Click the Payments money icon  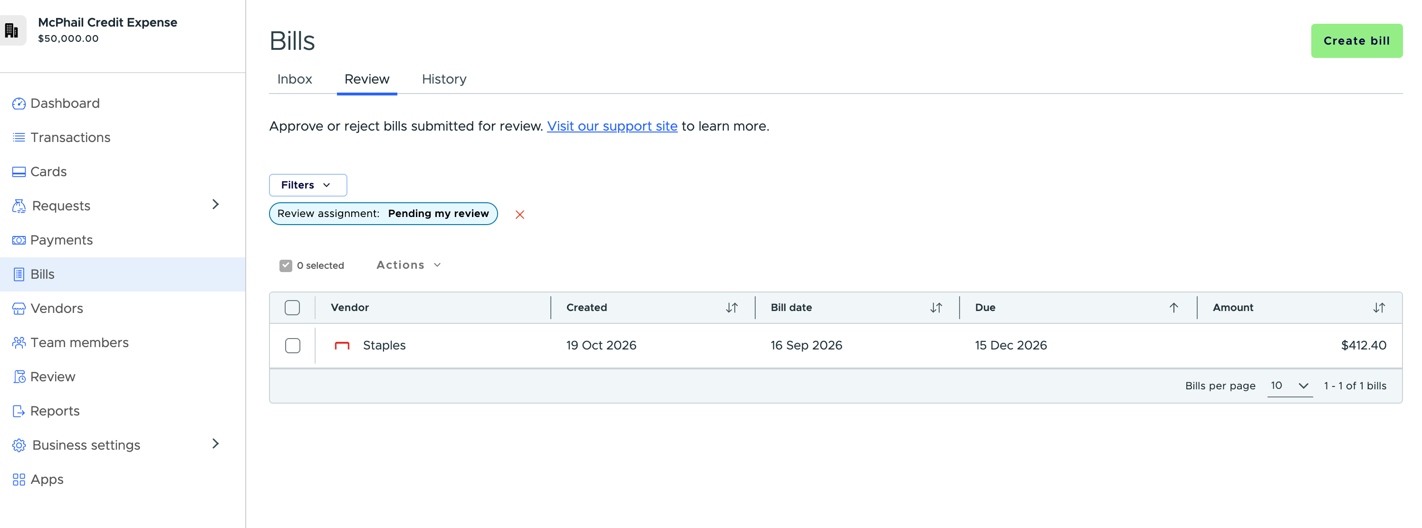[x=19, y=240]
